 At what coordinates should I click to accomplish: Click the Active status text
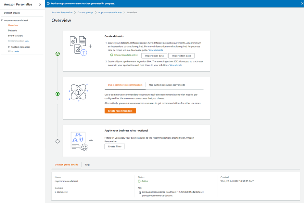tap(145, 181)
